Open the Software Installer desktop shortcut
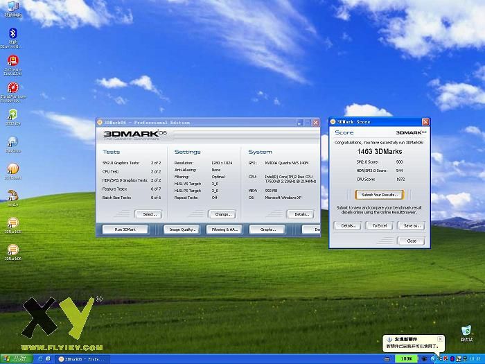The height and width of the screenshot is (364, 485). (x=12, y=65)
